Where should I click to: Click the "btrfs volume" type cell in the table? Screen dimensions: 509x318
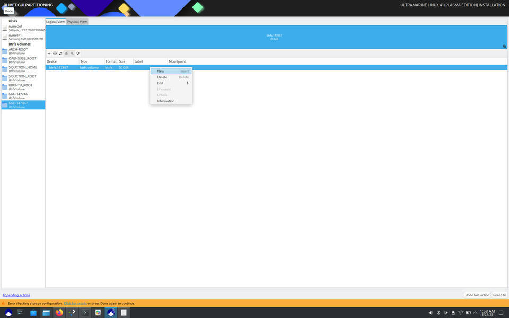pyautogui.click(x=89, y=67)
